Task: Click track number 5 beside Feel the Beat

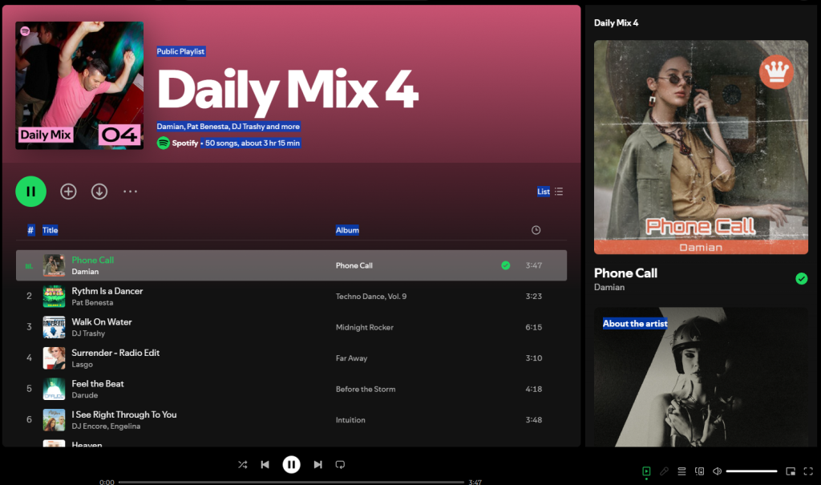Action: point(30,389)
